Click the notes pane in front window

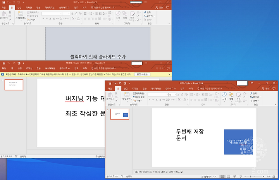tap(205, 172)
